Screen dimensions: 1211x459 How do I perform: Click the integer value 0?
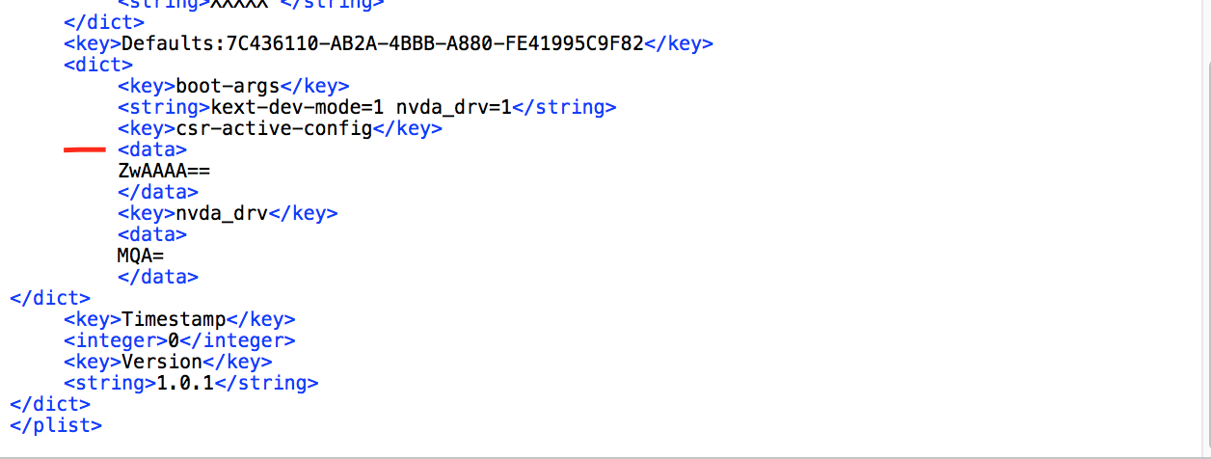point(175,340)
